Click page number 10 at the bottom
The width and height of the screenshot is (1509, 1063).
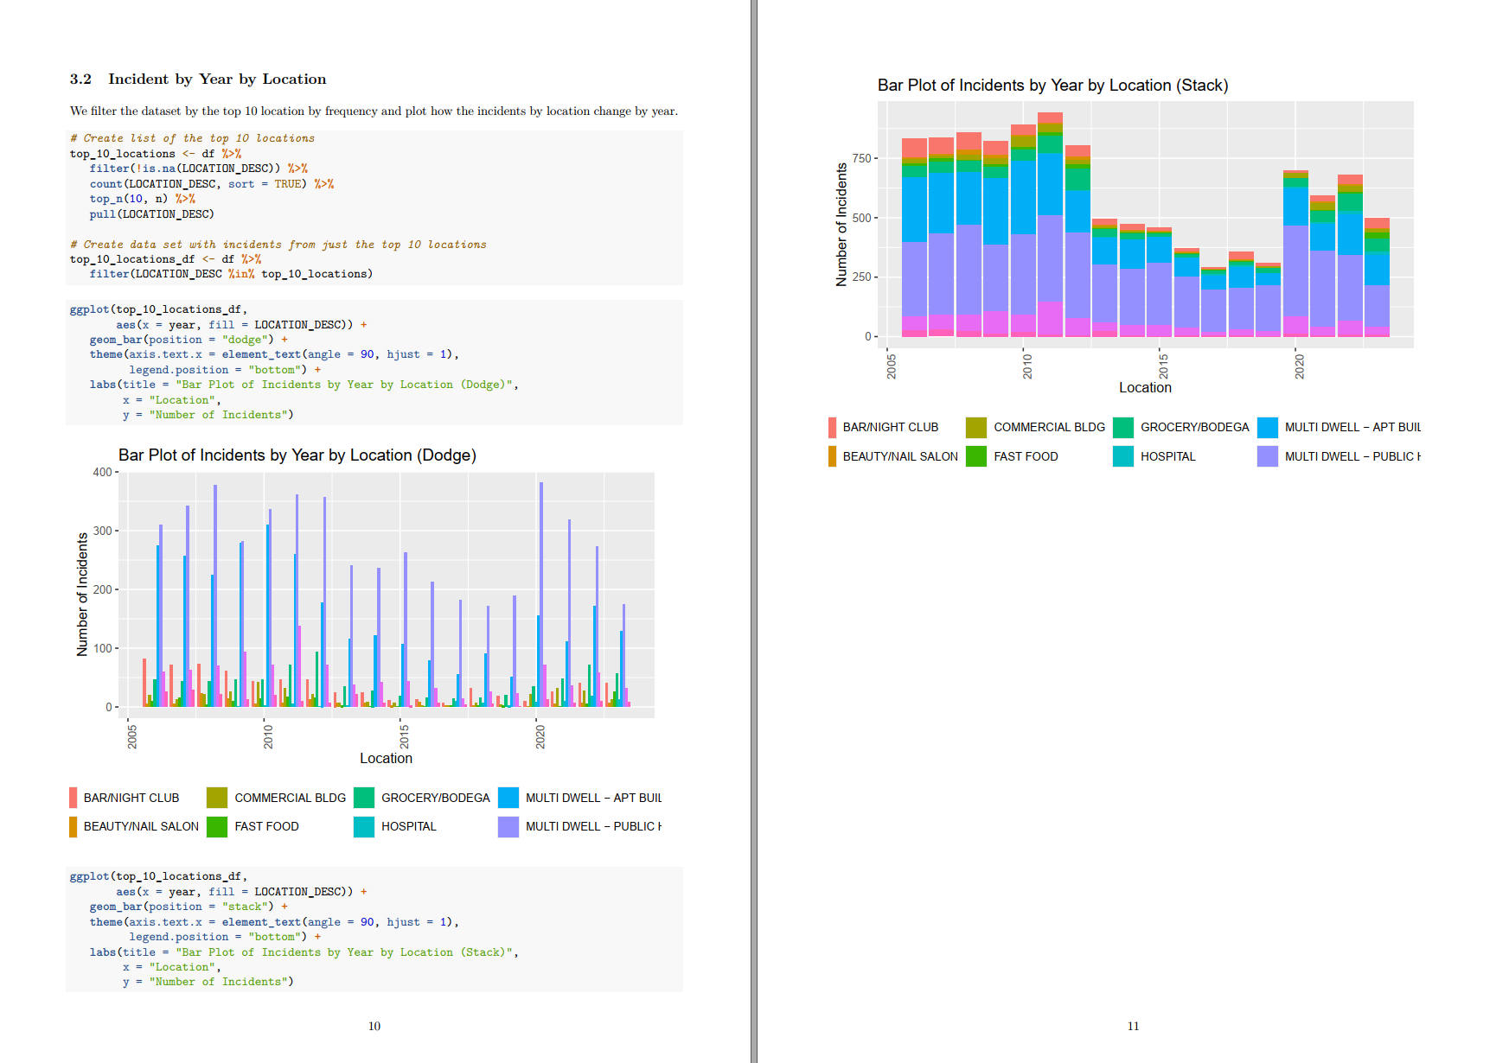point(374,1026)
